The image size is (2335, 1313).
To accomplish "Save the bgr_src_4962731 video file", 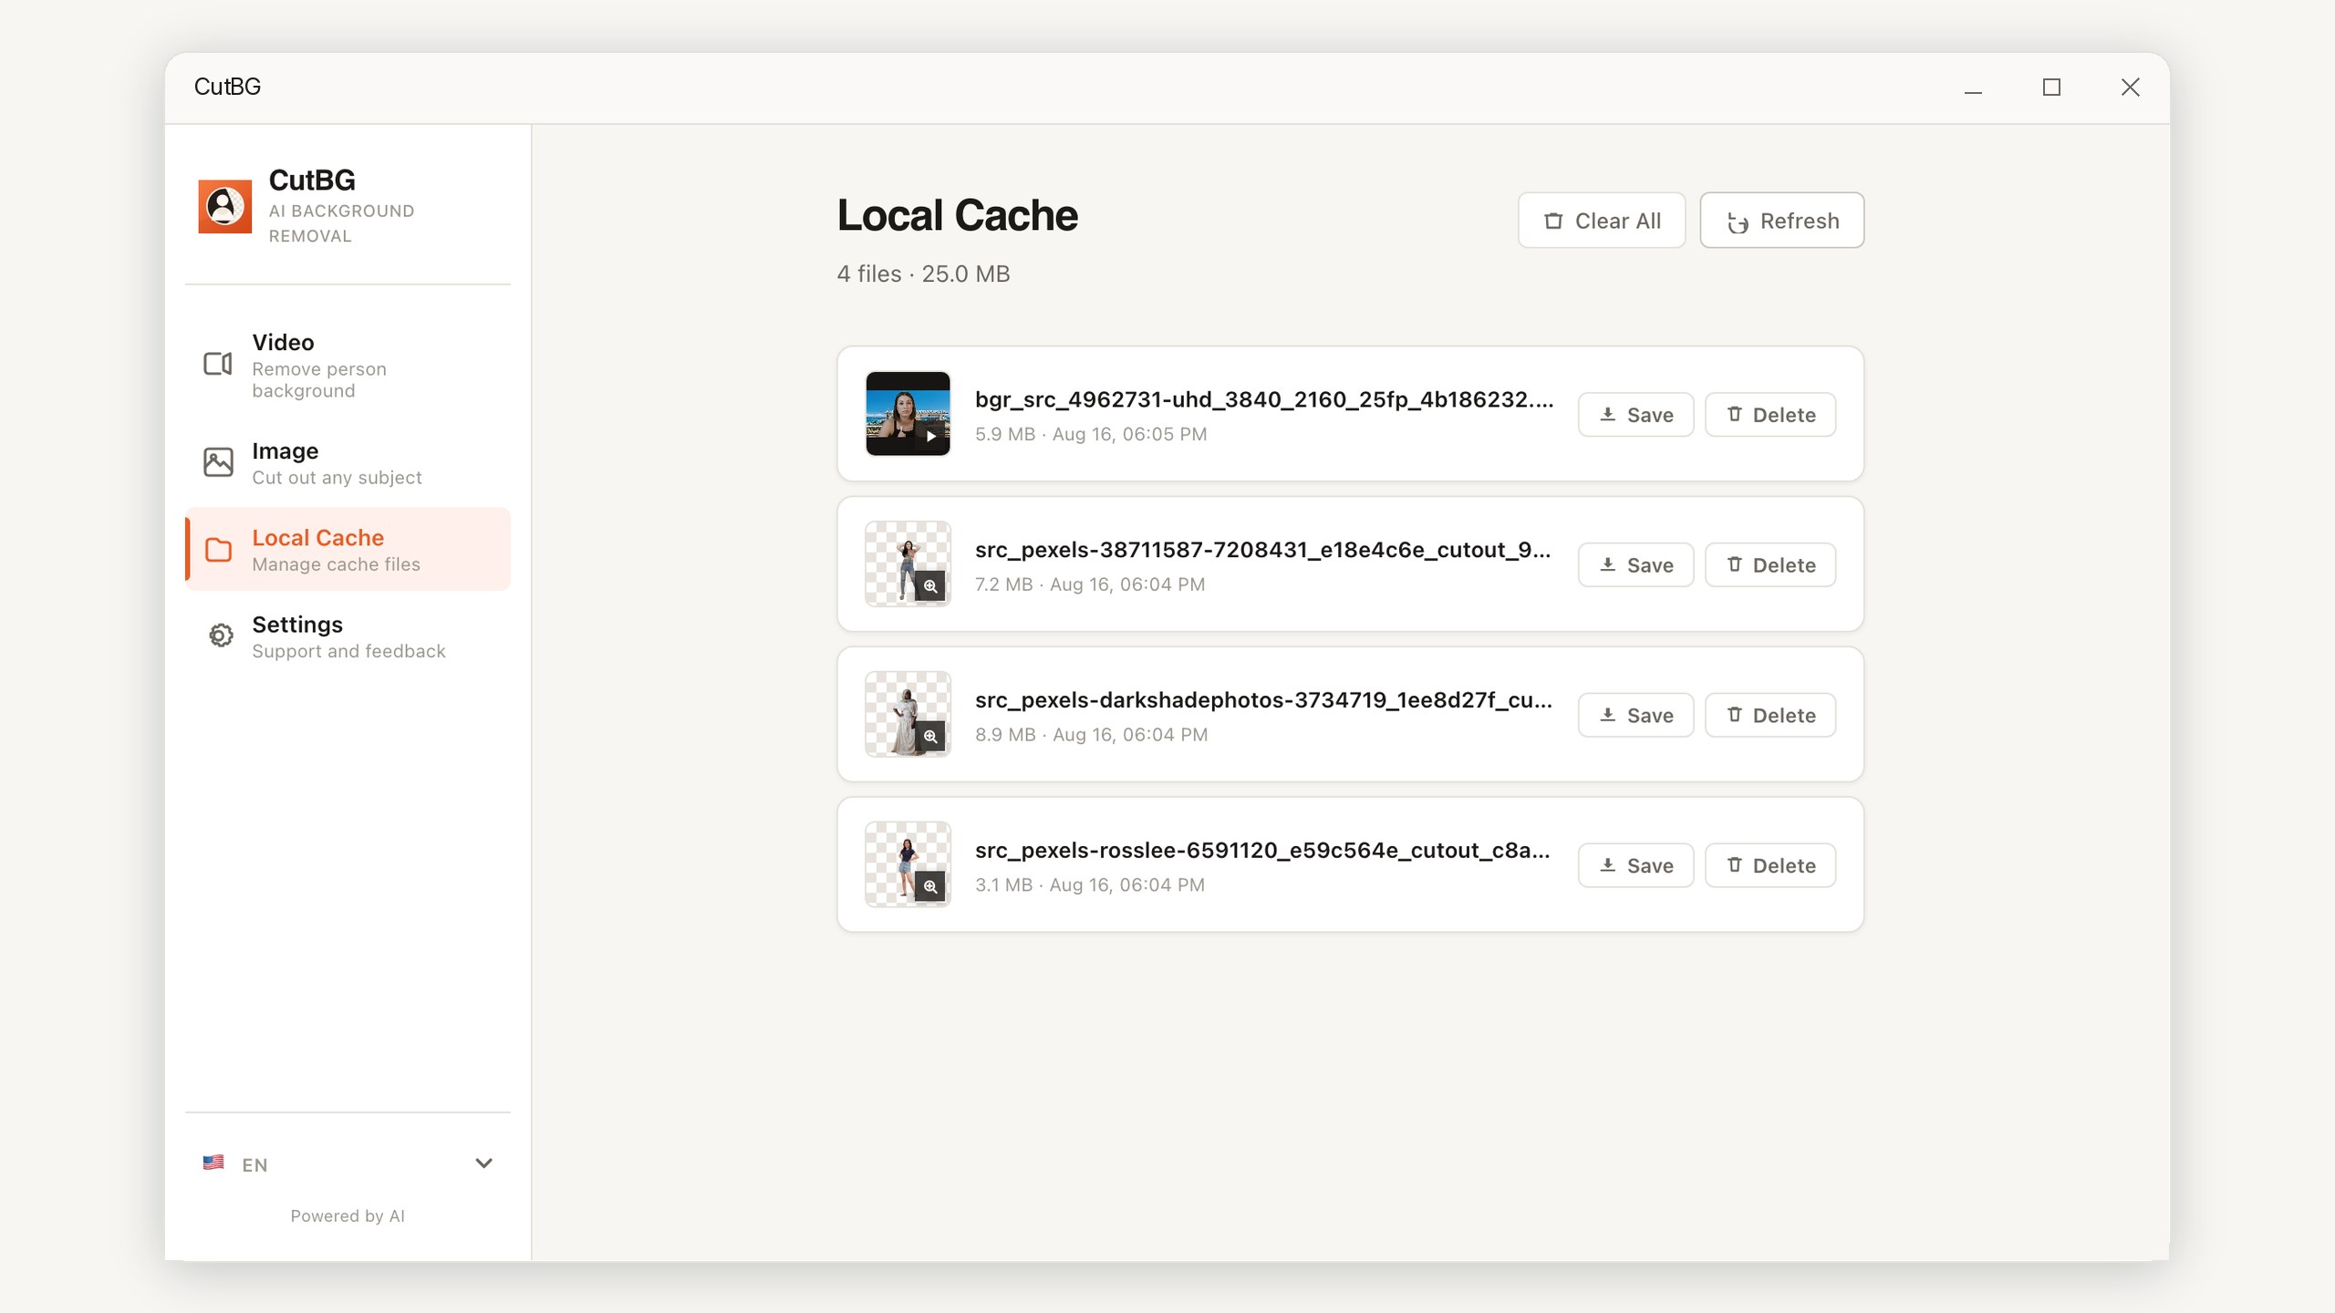I will 1636,415.
